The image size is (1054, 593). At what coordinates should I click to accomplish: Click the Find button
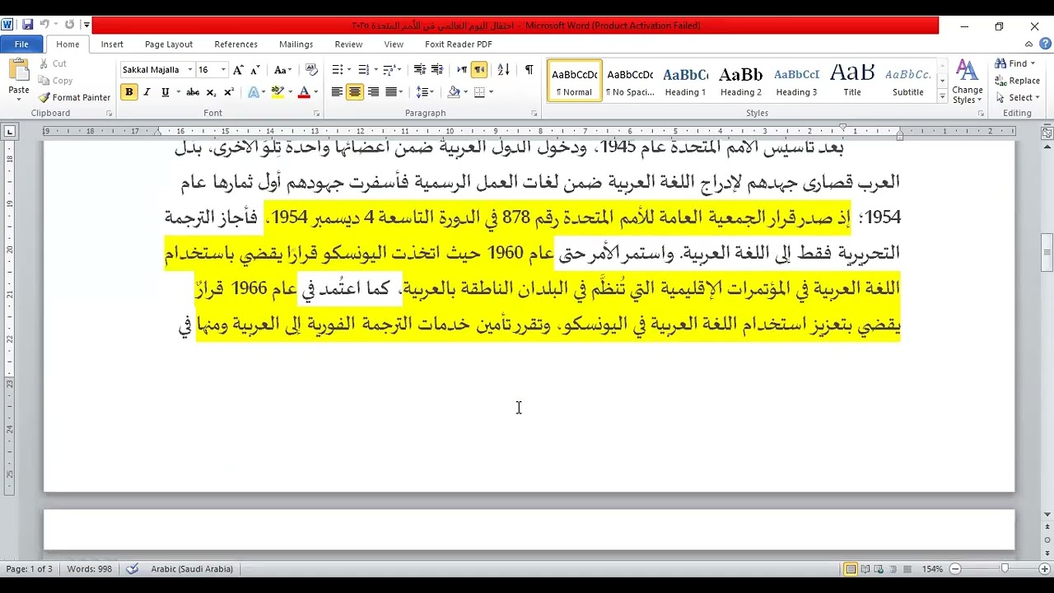pos(1014,63)
